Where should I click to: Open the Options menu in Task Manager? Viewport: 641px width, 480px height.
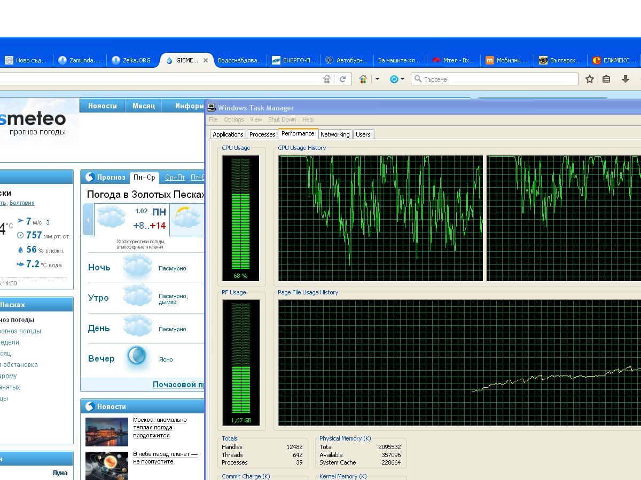pos(233,119)
